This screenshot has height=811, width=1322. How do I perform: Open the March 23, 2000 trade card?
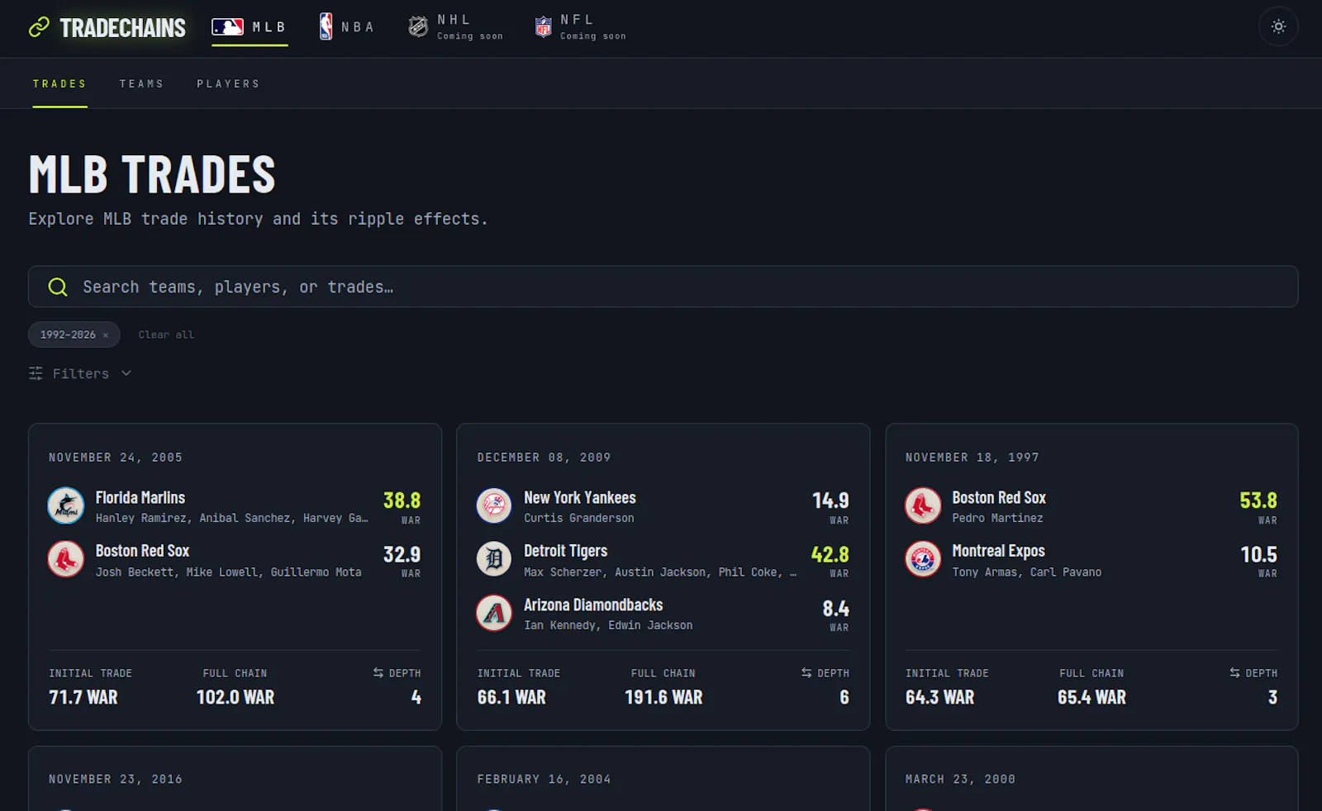[x=1091, y=779]
